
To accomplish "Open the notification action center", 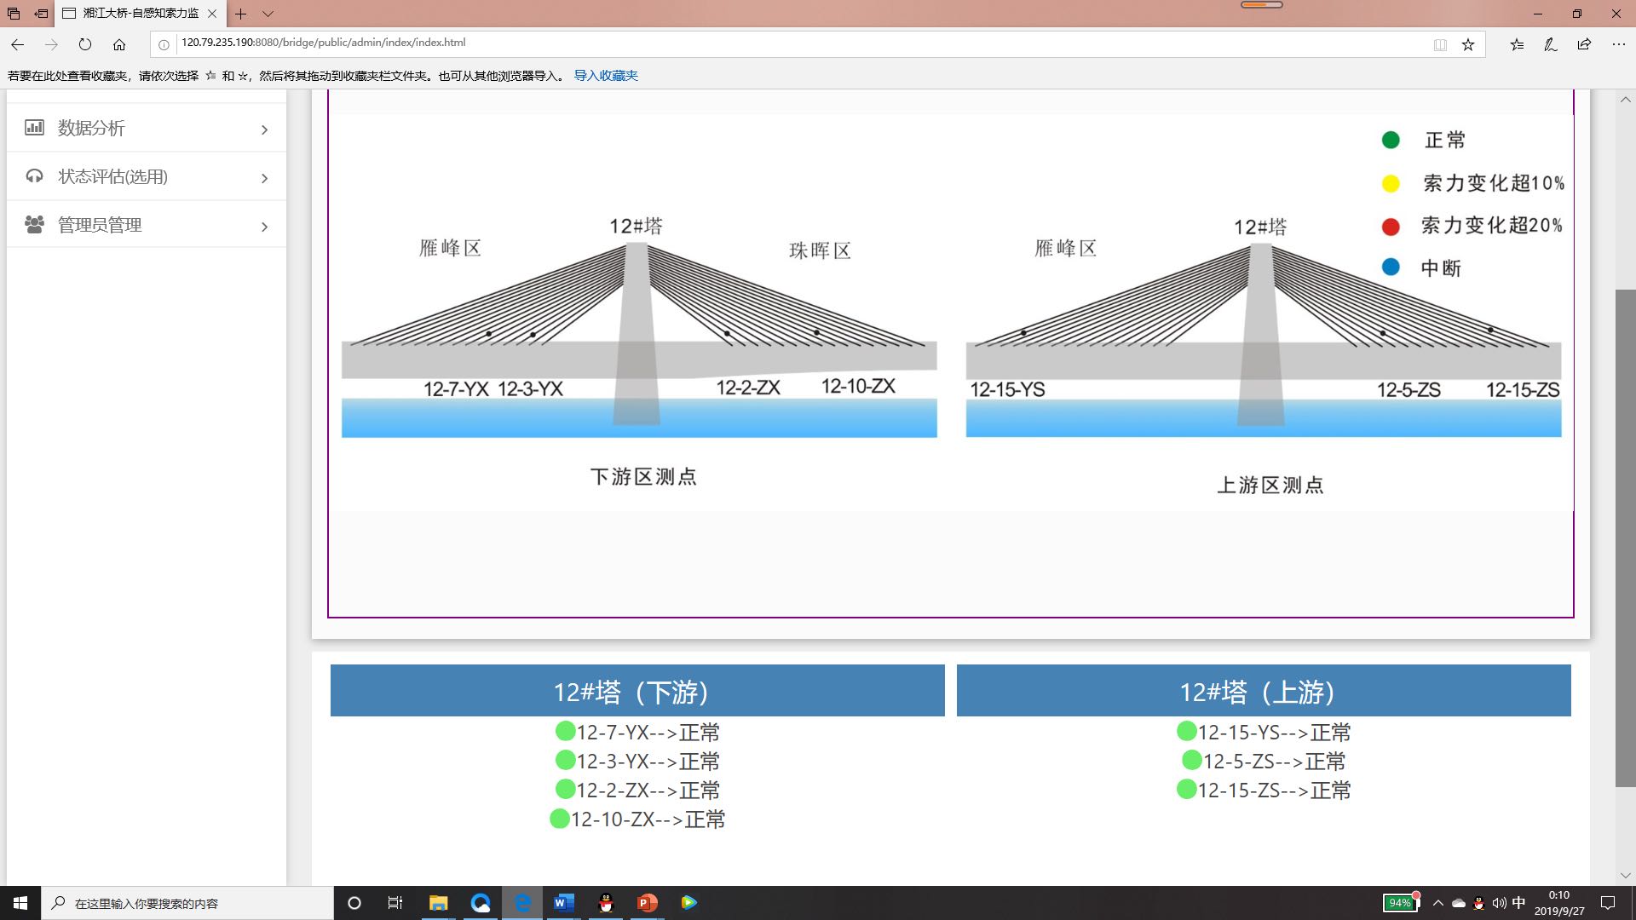I will (1608, 903).
